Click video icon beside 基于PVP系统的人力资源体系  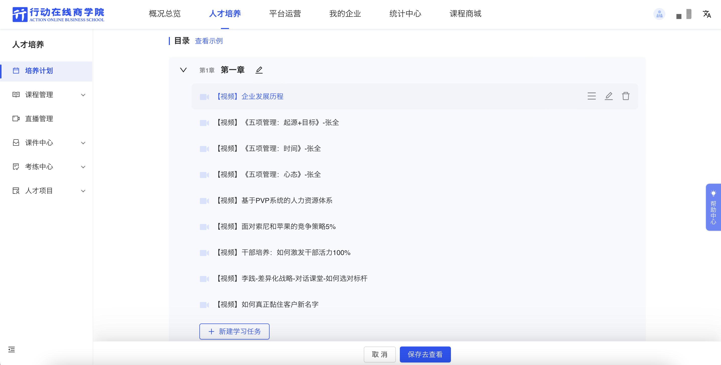(204, 201)
